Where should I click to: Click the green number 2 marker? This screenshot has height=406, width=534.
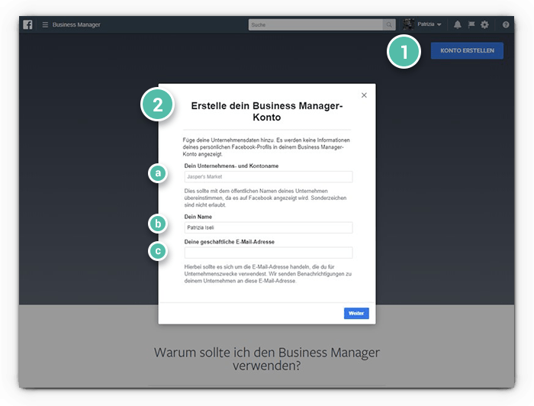[157, 105]
